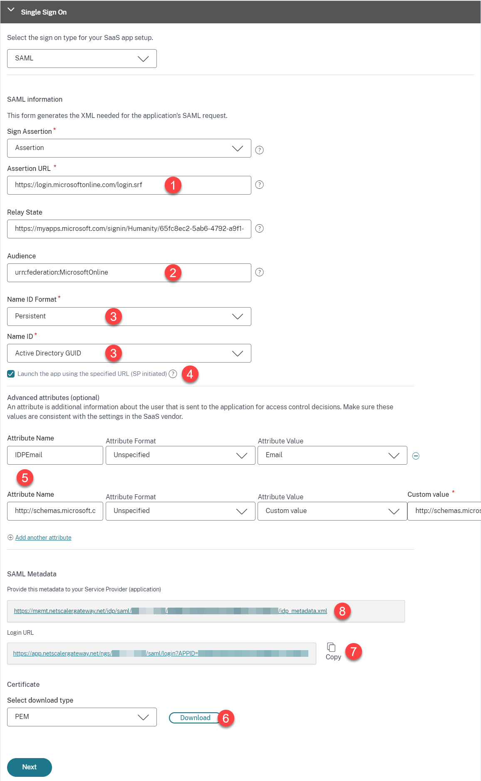Open the idp_metadata.xml SAML metadata link
481x781 pixels.
click(170, 611)
